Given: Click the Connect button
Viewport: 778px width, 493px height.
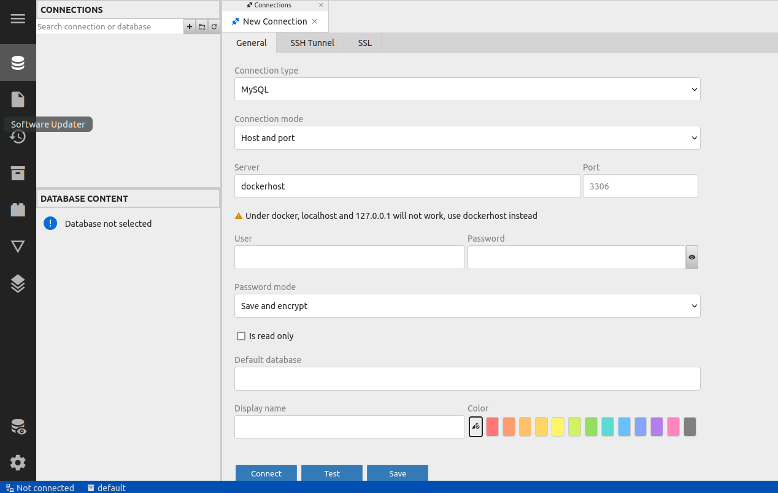Looking at the screenshot, I should 266,473.
